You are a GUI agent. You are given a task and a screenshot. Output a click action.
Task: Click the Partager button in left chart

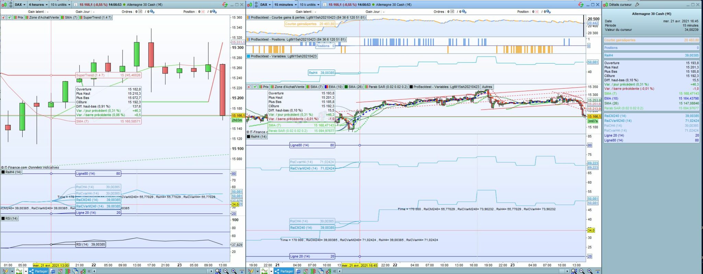(x=38, y=271)
